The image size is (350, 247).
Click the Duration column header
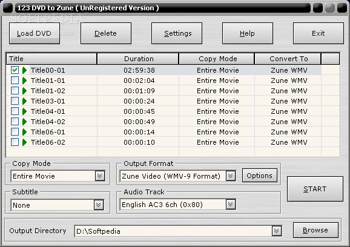pos(138,59)
